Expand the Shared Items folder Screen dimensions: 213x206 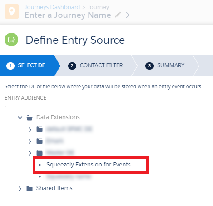pyautogui.click(x=20, y=189)
